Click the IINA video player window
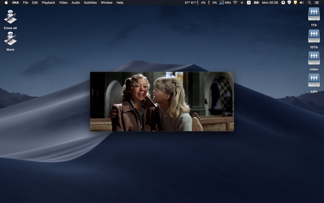The height and width of the screenshot is (203, 324). tap(162, 101)
